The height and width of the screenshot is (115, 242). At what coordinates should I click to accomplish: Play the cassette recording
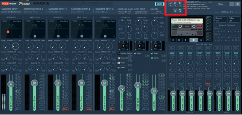pyautogui.click(x=186, y=40)
